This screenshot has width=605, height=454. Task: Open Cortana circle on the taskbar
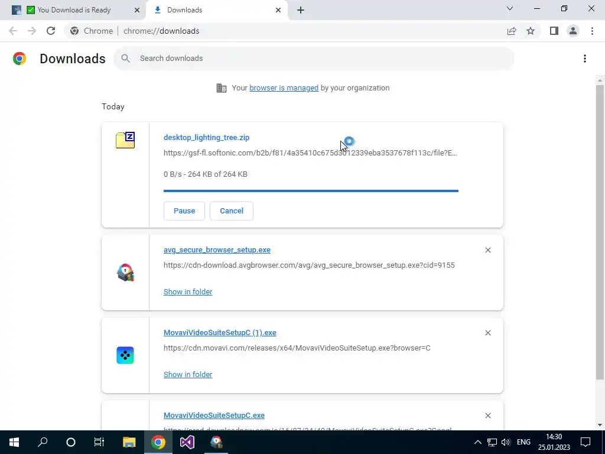(x=71, y=442)
